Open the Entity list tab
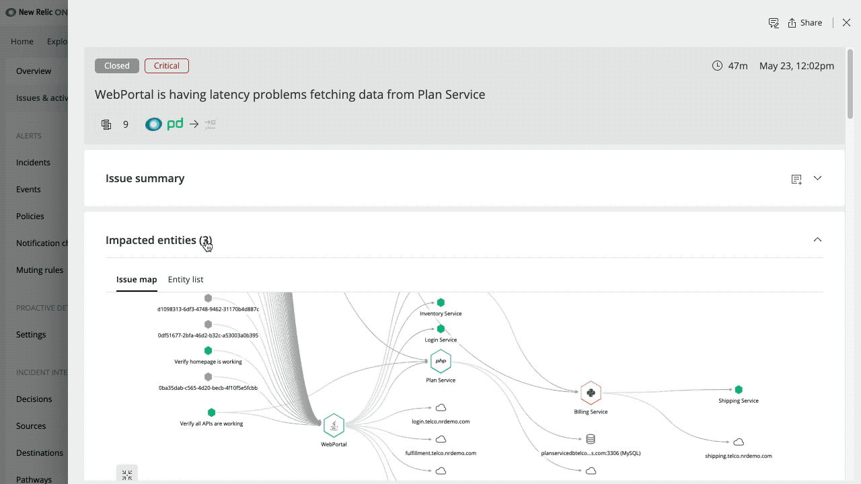The height and width of the screenshot is (484, 861). point(186,279)
